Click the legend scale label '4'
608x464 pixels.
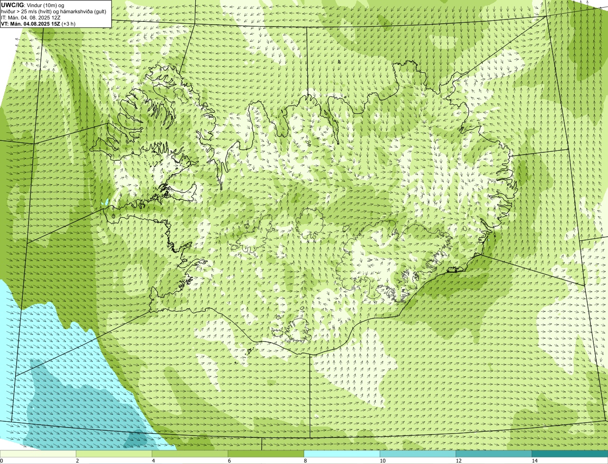[153, 461]
